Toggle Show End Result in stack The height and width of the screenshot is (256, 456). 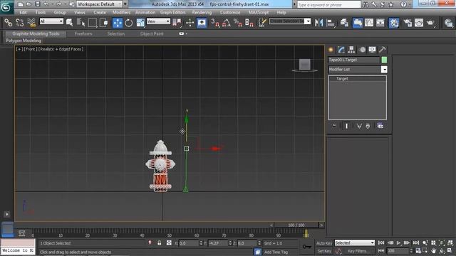click(x=346, y=126)
